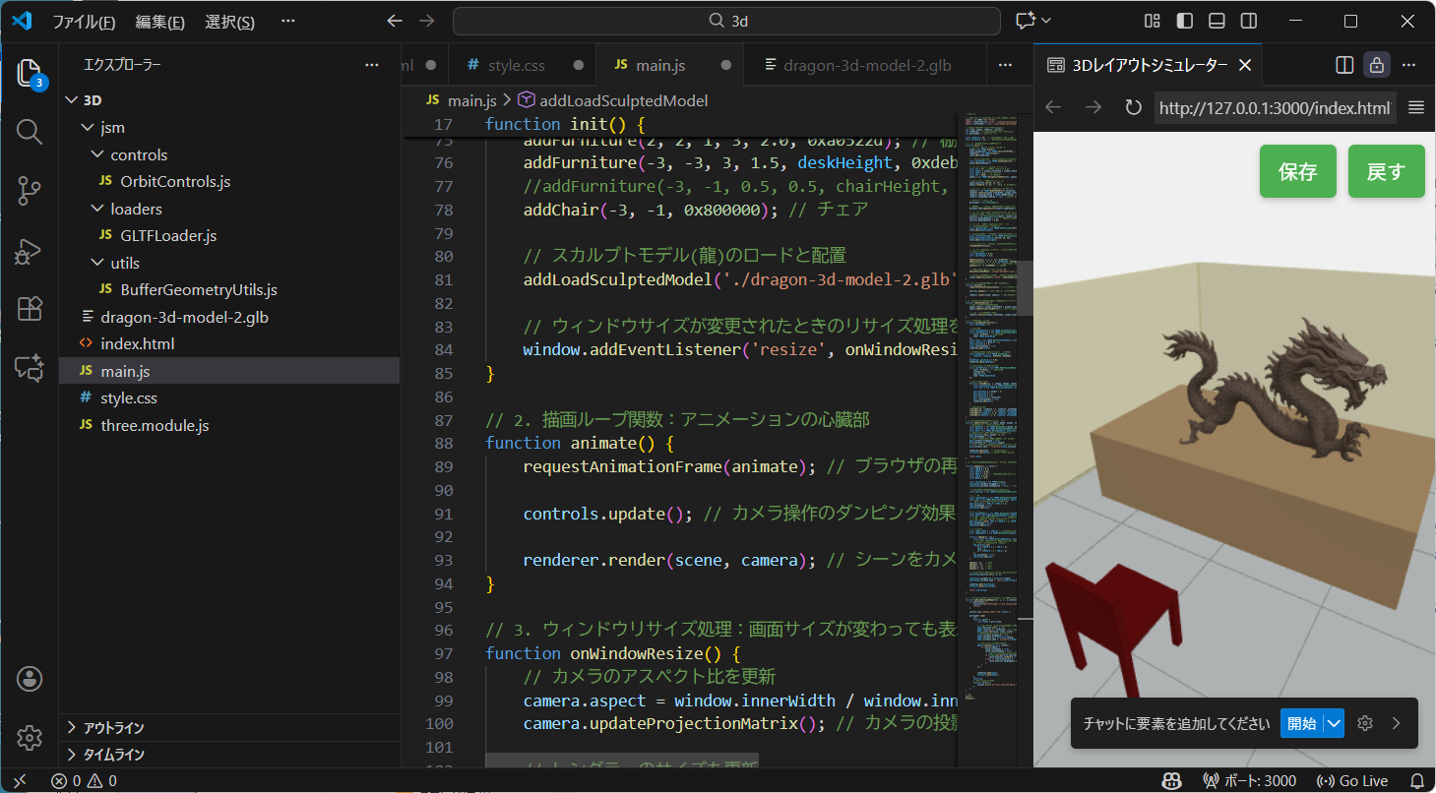Open the Search view icon
Image resolution: width=1436 pixels, height=793 pixels.
click(x=29, y=131)
